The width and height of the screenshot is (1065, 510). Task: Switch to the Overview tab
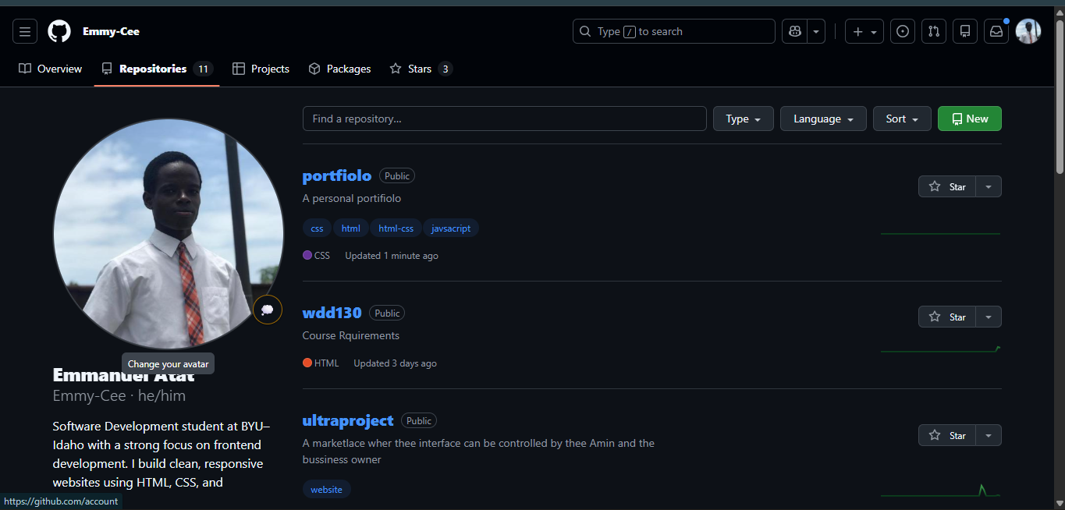tap(51, 69)
